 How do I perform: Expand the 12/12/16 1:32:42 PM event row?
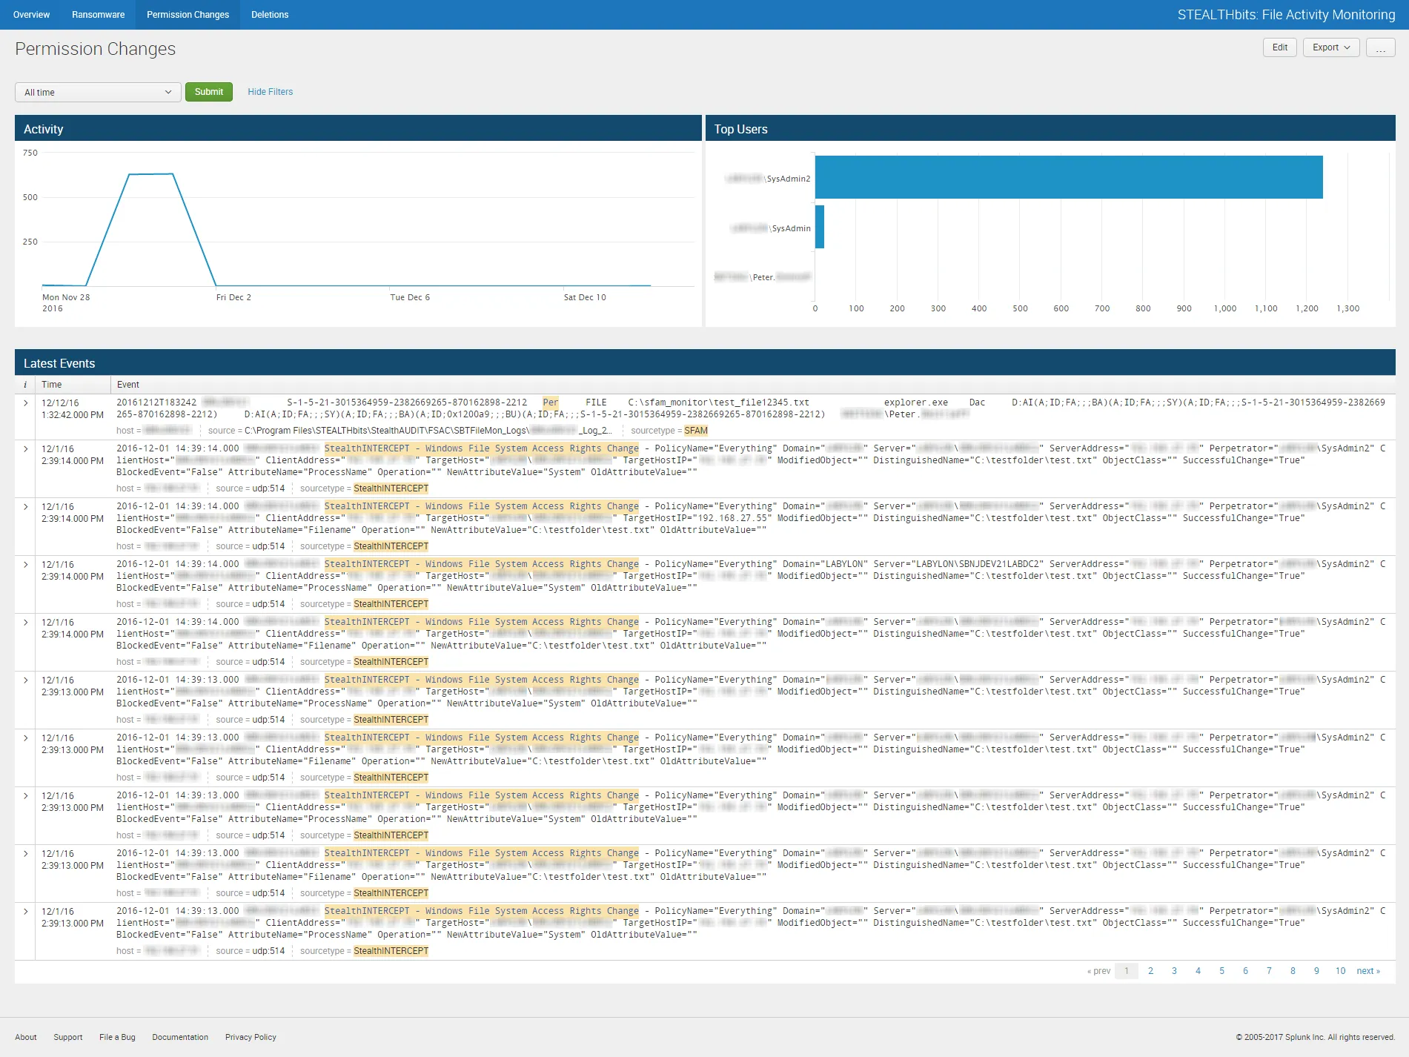(25, 403)
